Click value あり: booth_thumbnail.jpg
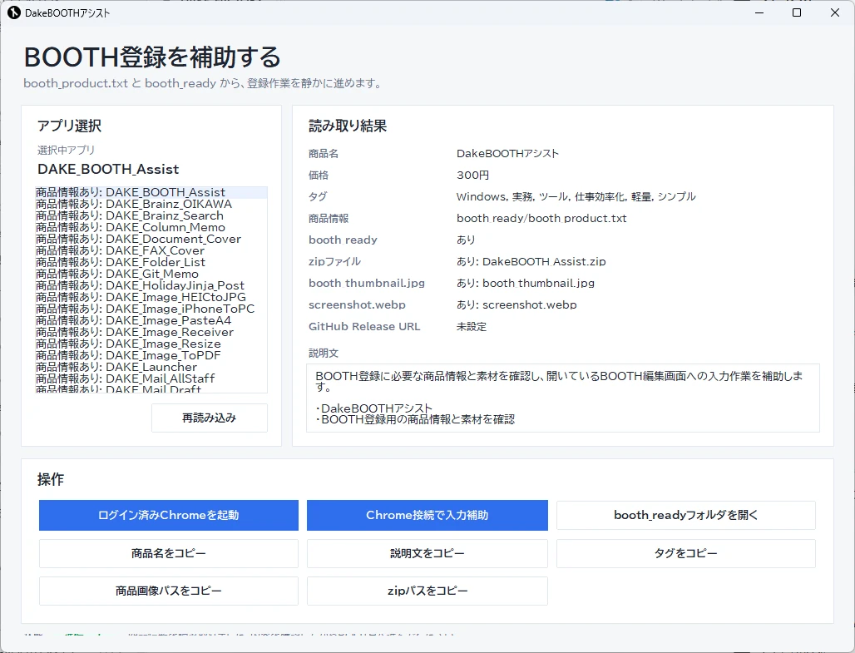Viewport: 855px width, 653px height. [526, 283]
